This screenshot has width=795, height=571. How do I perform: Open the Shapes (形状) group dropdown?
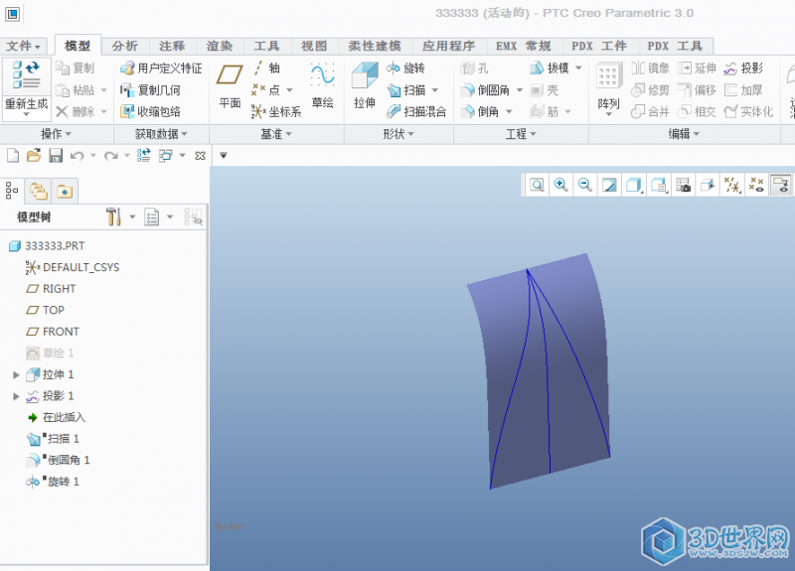[x=398, y=134]
